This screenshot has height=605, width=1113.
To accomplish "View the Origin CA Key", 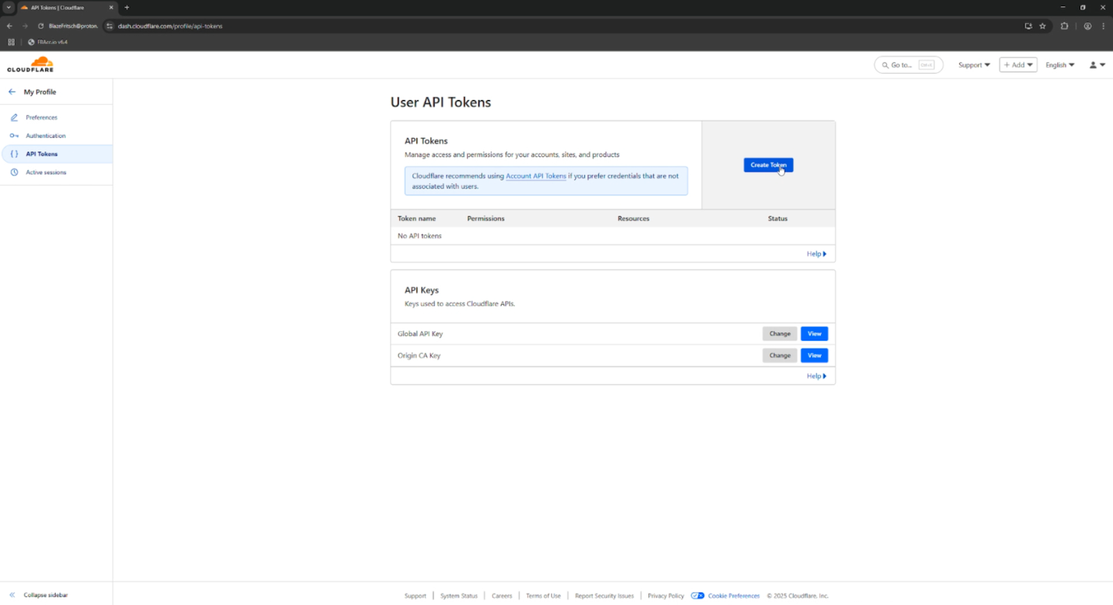I will tap(814, 355).
